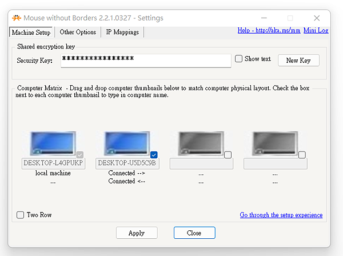Screen dimensions: 343x256
Task: Uncheck the DESKTOP-U5D5C9B machine checkbox
Action: 154,155
